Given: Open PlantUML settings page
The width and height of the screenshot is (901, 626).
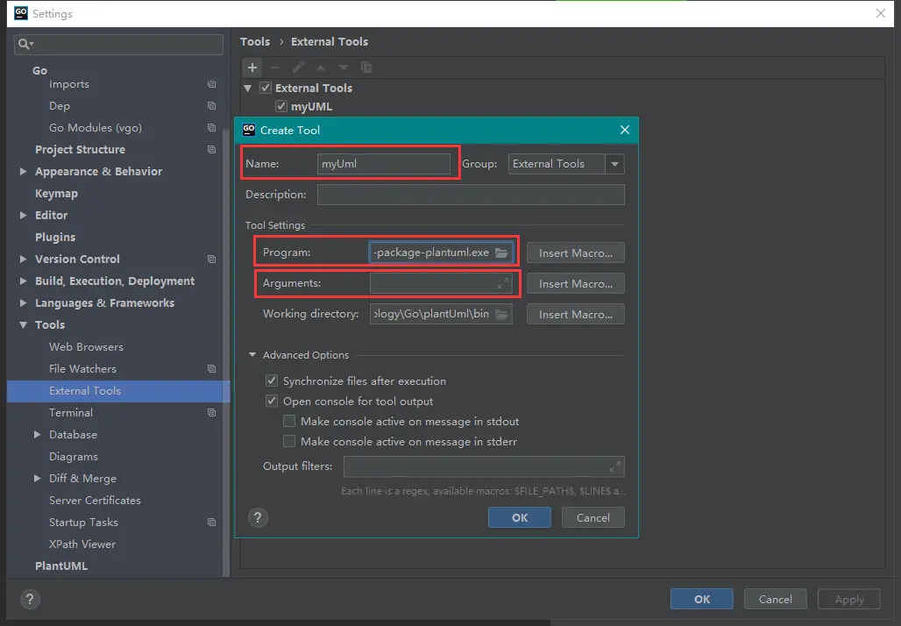Looking at the screenshot, I should coord(61,566).
